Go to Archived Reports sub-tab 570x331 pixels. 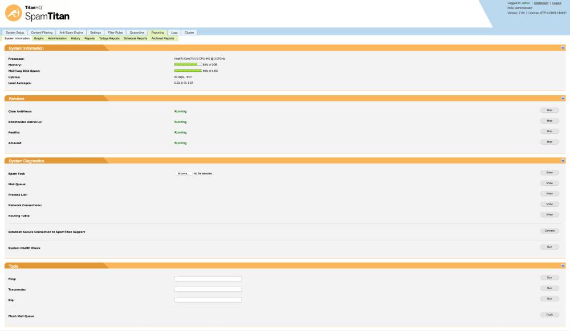pos(162,38)
